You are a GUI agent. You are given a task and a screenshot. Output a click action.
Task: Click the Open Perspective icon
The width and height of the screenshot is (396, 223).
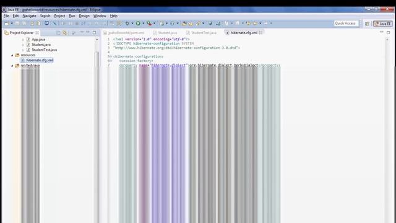[x=367, y=24]
